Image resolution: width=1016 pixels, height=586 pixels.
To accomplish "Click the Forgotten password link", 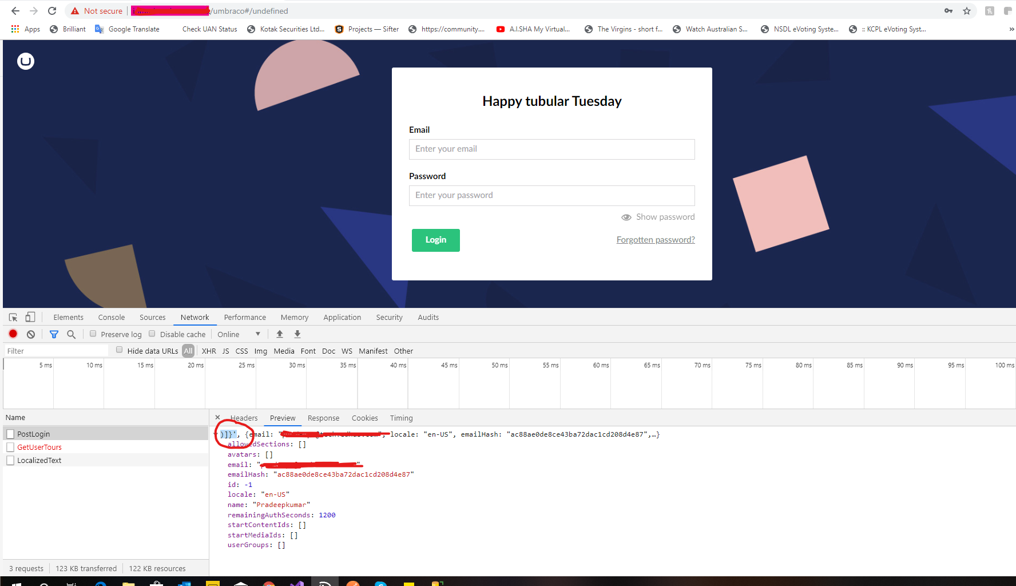I will (656, 240).
